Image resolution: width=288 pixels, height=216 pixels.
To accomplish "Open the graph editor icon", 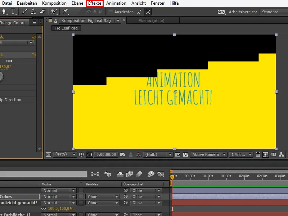I will point(161,174).
